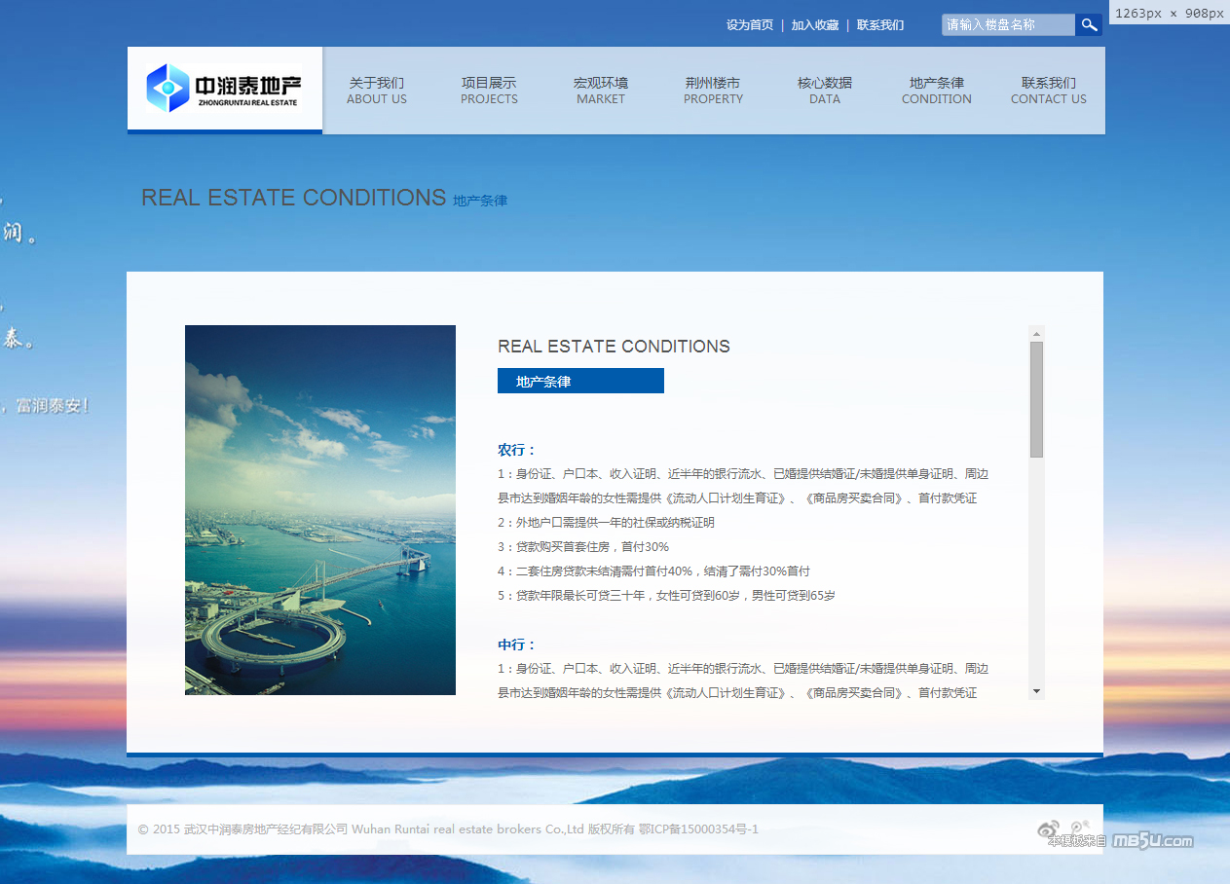Click the magnifier search button
Screen dimensions: 1230x884
(x=1089, y=25)
